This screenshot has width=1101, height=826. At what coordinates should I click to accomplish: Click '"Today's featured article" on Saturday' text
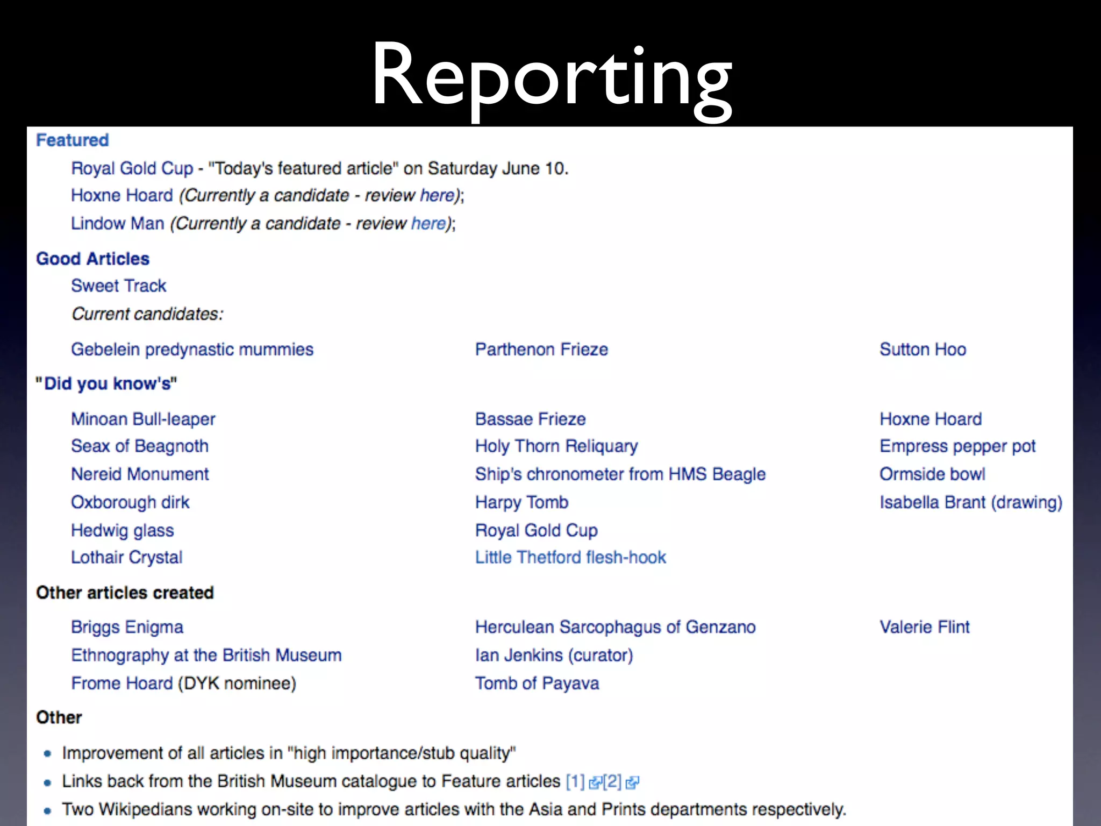[x=388, y=168]
